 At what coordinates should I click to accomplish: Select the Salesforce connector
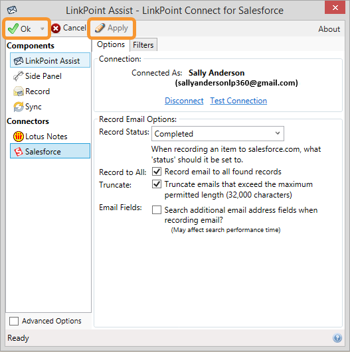50,151
